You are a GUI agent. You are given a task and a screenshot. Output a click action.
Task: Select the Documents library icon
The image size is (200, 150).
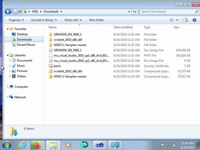tap(14, 60)
